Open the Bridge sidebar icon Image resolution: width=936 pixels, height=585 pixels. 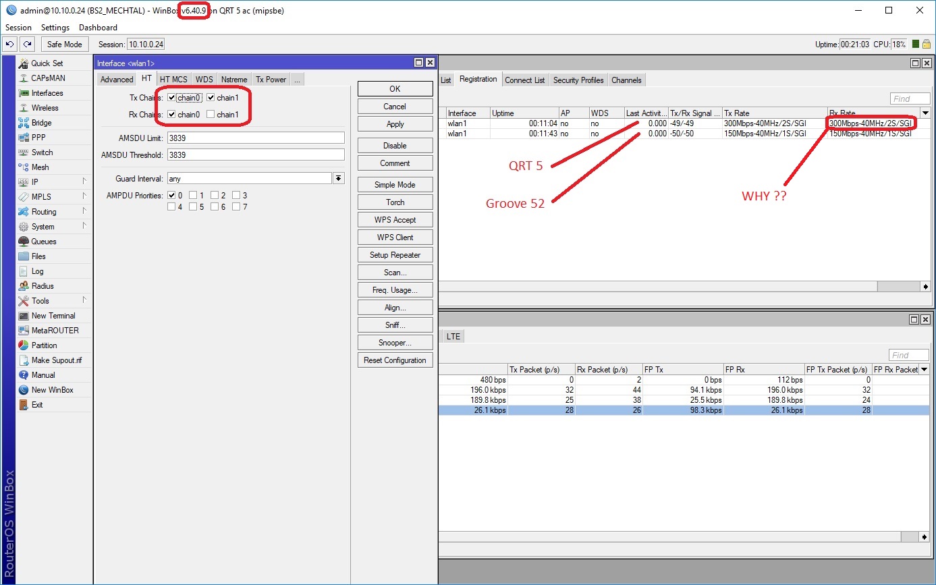24,123
